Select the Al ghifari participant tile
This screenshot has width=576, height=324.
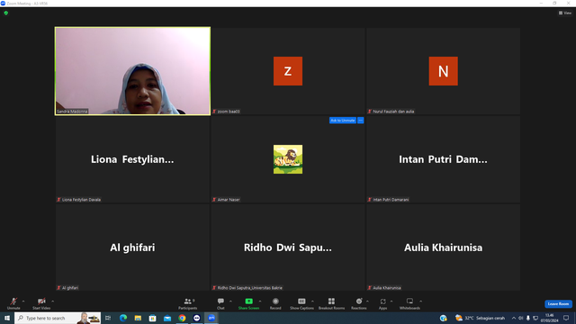tap(132, 247)
